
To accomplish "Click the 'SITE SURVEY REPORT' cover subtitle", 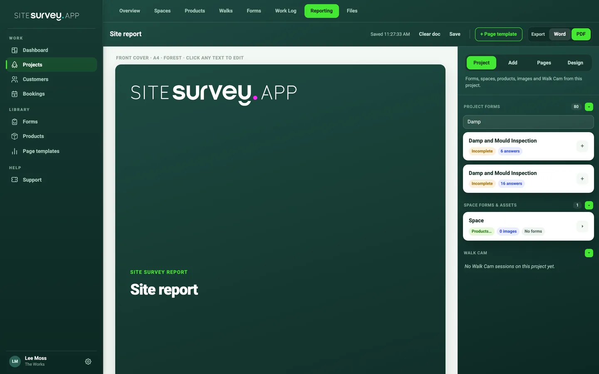I will pyautogui.click(x=159, y=272).
